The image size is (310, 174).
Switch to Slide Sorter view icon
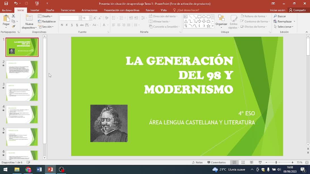243,162
